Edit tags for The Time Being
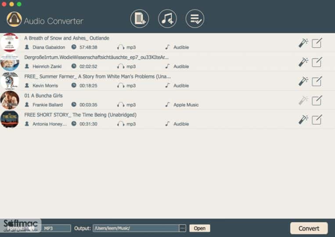Image resolution: width=335 pixels, height=237 pixels. [317, 119]
